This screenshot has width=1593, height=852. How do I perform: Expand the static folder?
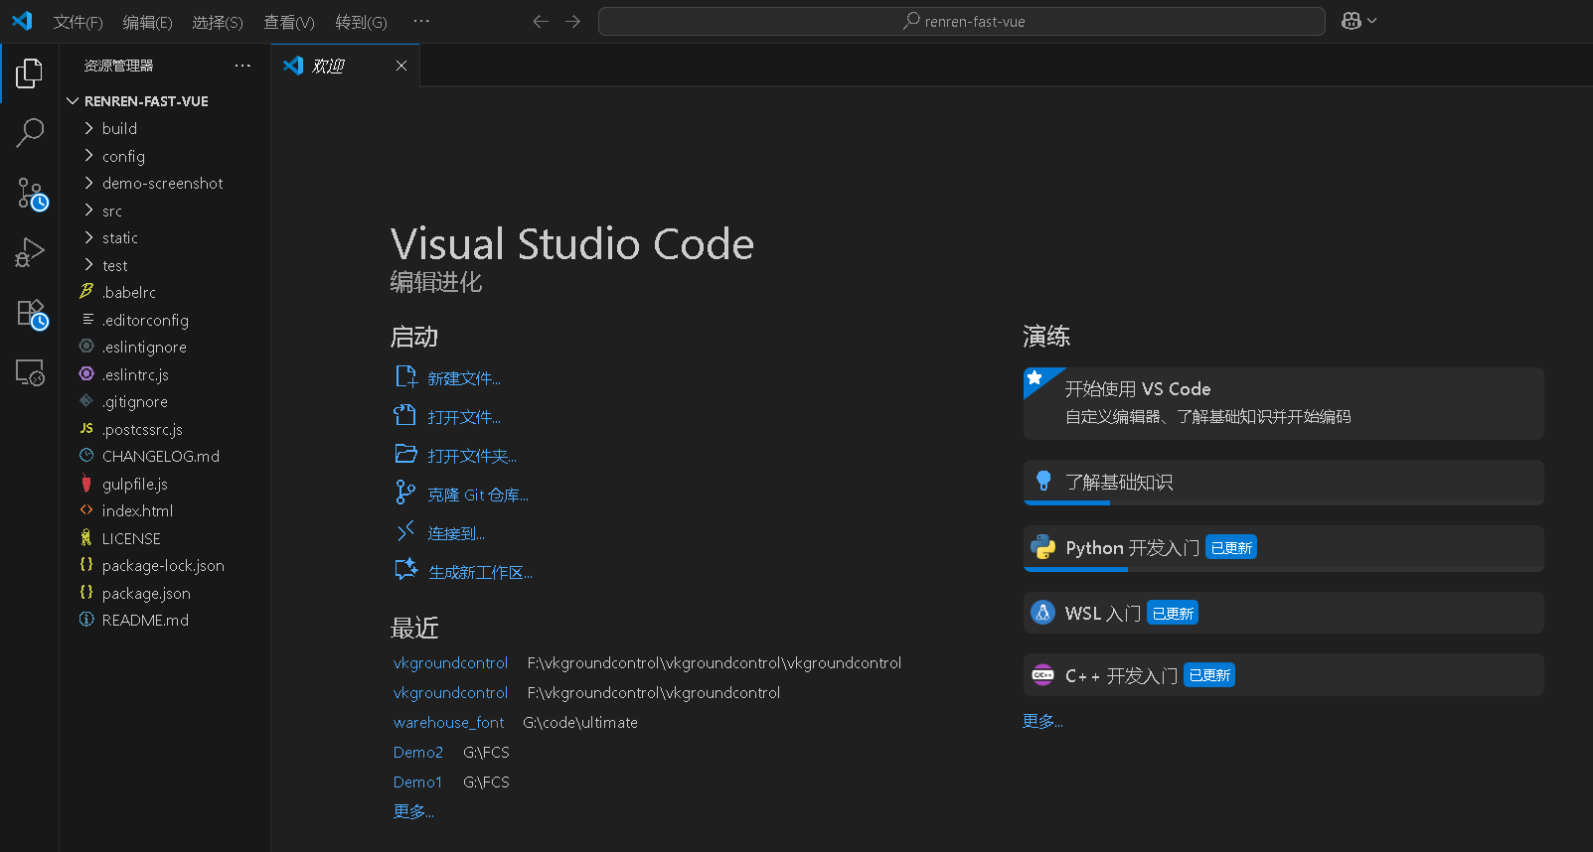(x=89, y=237)
